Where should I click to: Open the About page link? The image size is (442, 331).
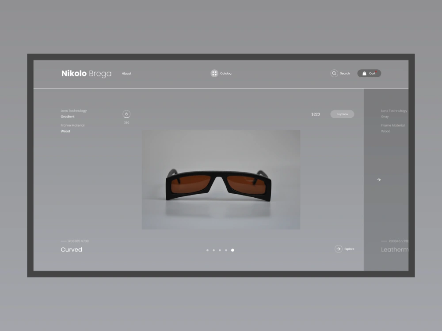click(x=126, y=73)
